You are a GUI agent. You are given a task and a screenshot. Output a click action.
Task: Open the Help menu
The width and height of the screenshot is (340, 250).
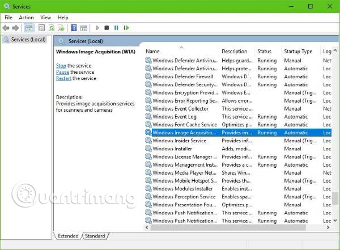(x=63, y=18)
